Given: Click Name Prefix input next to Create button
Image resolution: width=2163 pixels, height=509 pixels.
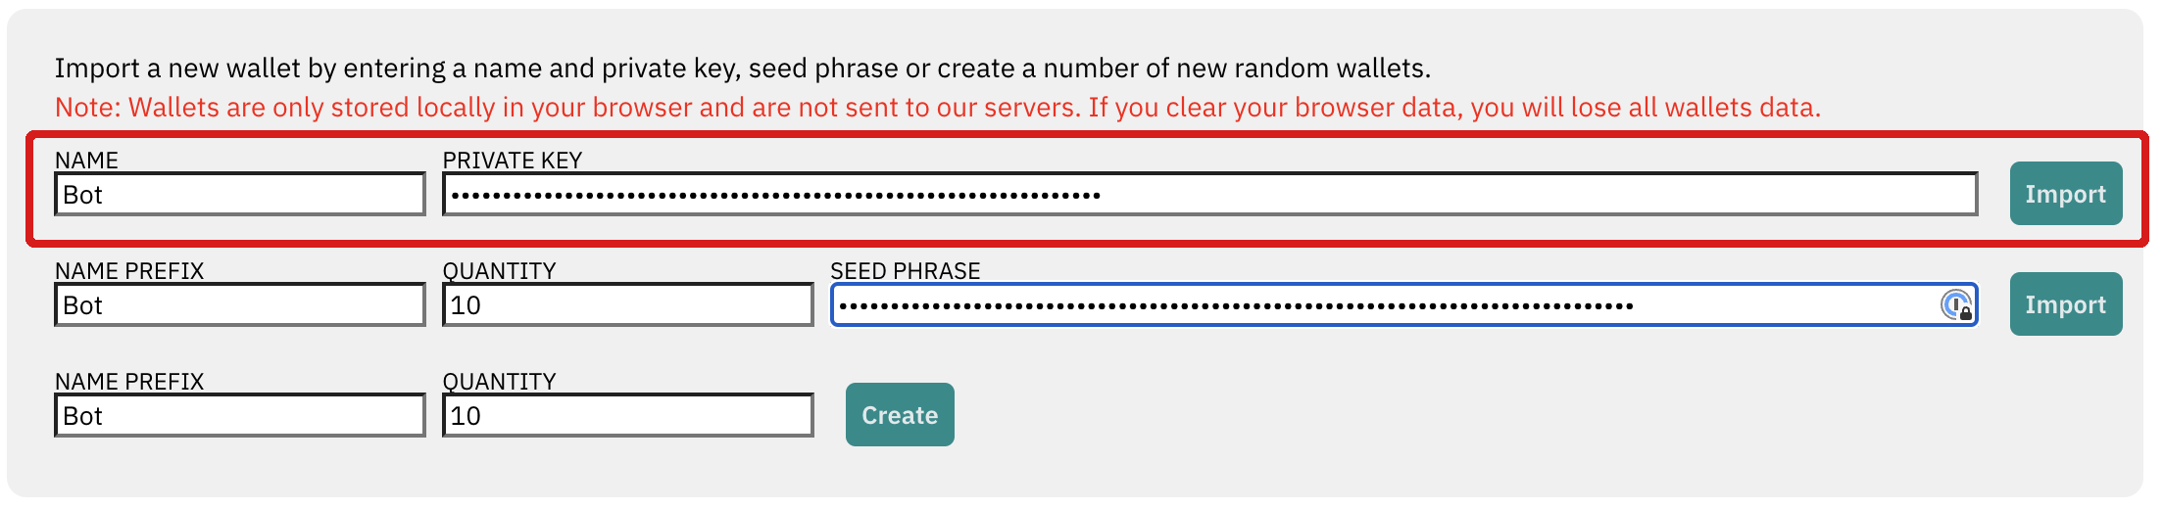Looking at the screenshot, I should 240,416.
